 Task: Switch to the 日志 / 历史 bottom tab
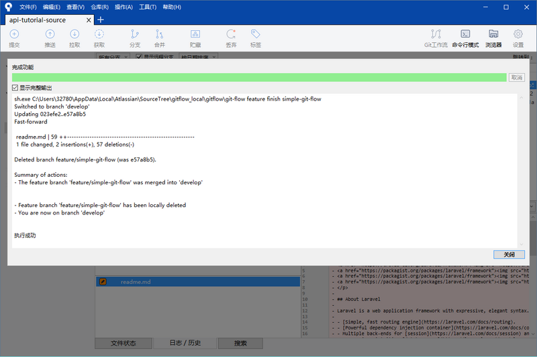click(185, 343)
